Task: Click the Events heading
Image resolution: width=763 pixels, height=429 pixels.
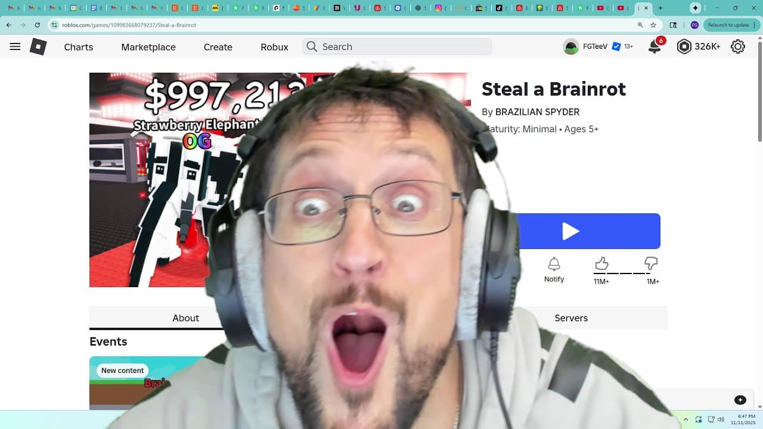Action: coord(108,341)
